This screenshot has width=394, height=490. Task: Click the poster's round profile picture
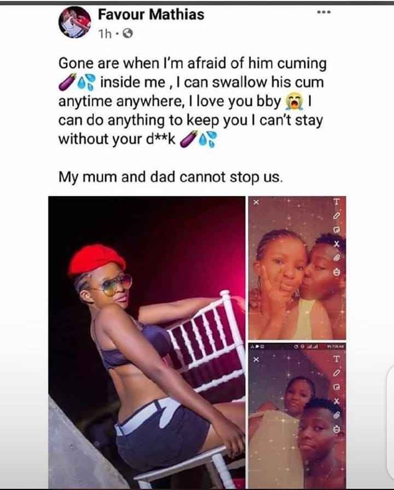click(75, 22)
